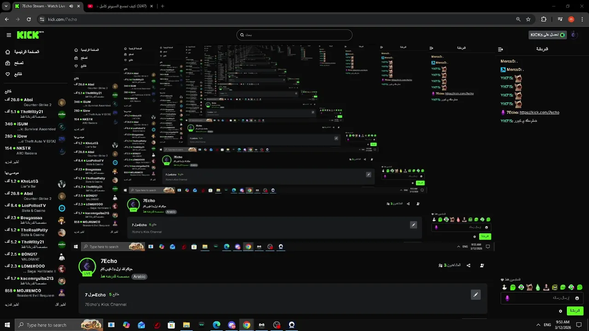The image size is (589, 331).
Task: Click Windows taskbar search box
Action: tap(60, 325)
